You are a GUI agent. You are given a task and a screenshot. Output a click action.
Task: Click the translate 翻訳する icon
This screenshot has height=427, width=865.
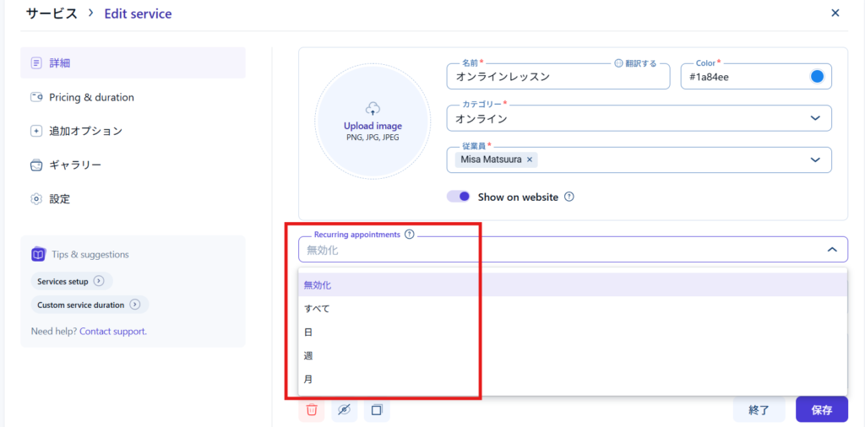[618, 63]
